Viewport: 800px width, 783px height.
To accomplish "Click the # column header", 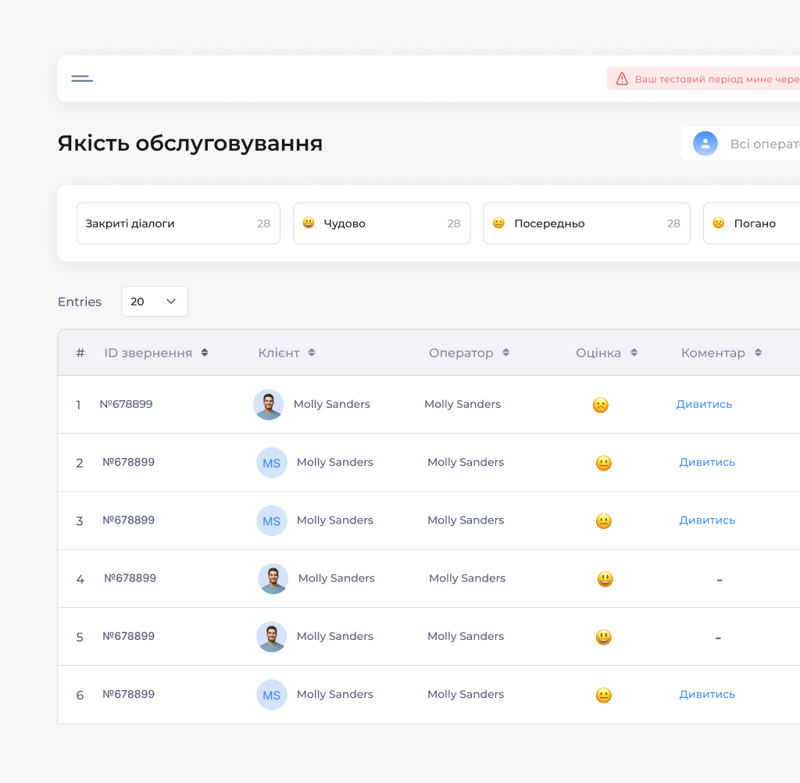I will point(80,352).
